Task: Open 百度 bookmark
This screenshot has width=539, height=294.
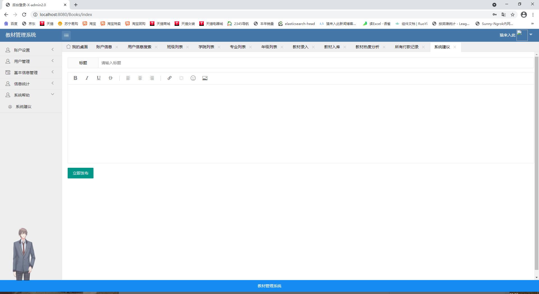Action: pyautogui.click(x=11, y=24)
